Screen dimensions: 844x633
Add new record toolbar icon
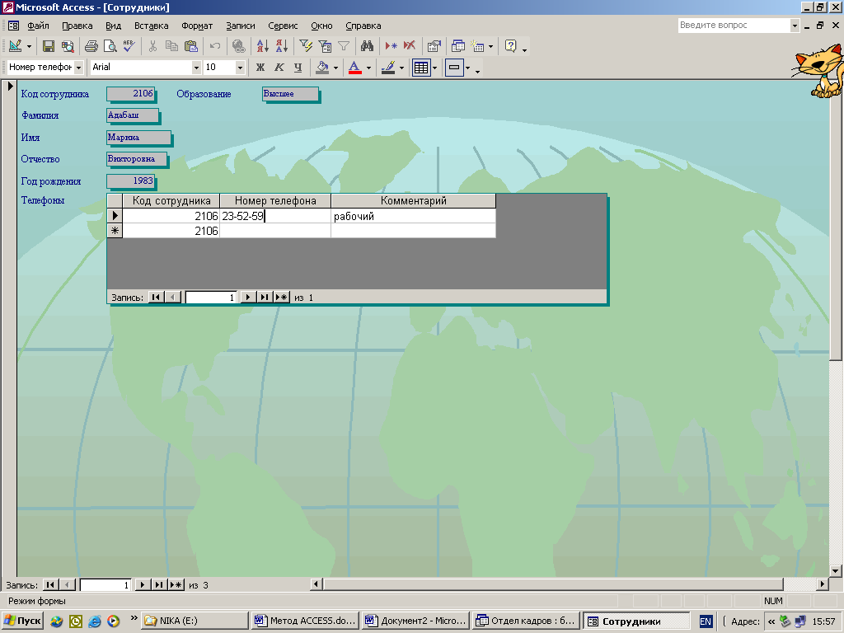[391, 46]
